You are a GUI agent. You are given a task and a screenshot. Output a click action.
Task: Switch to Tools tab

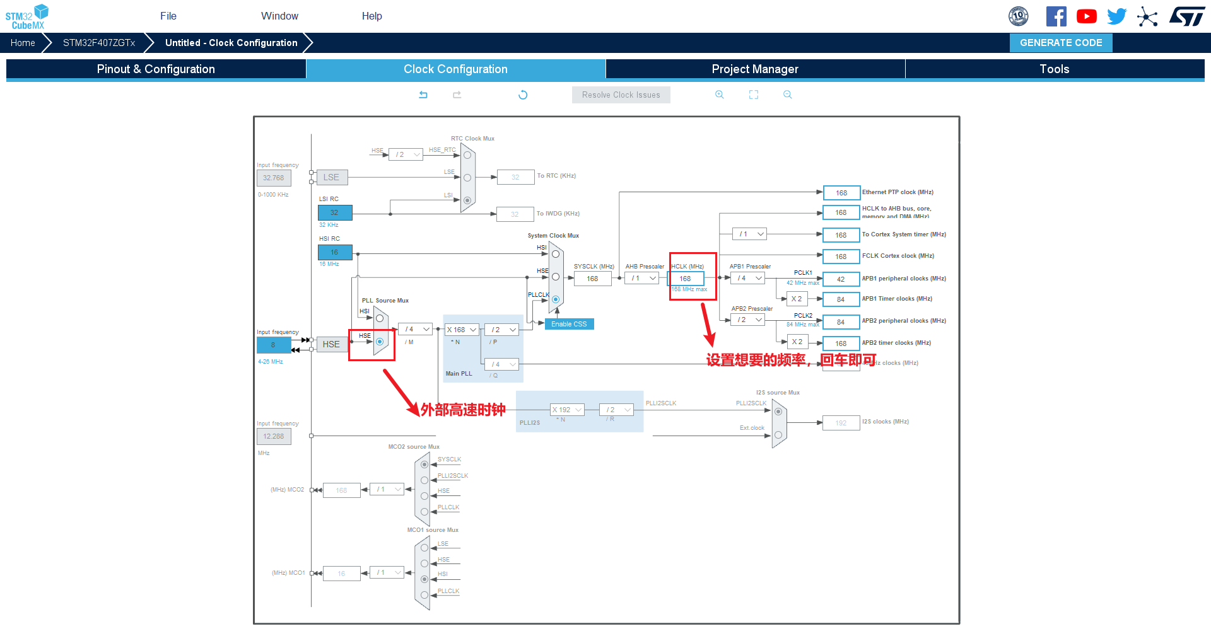pos(1055,69)
